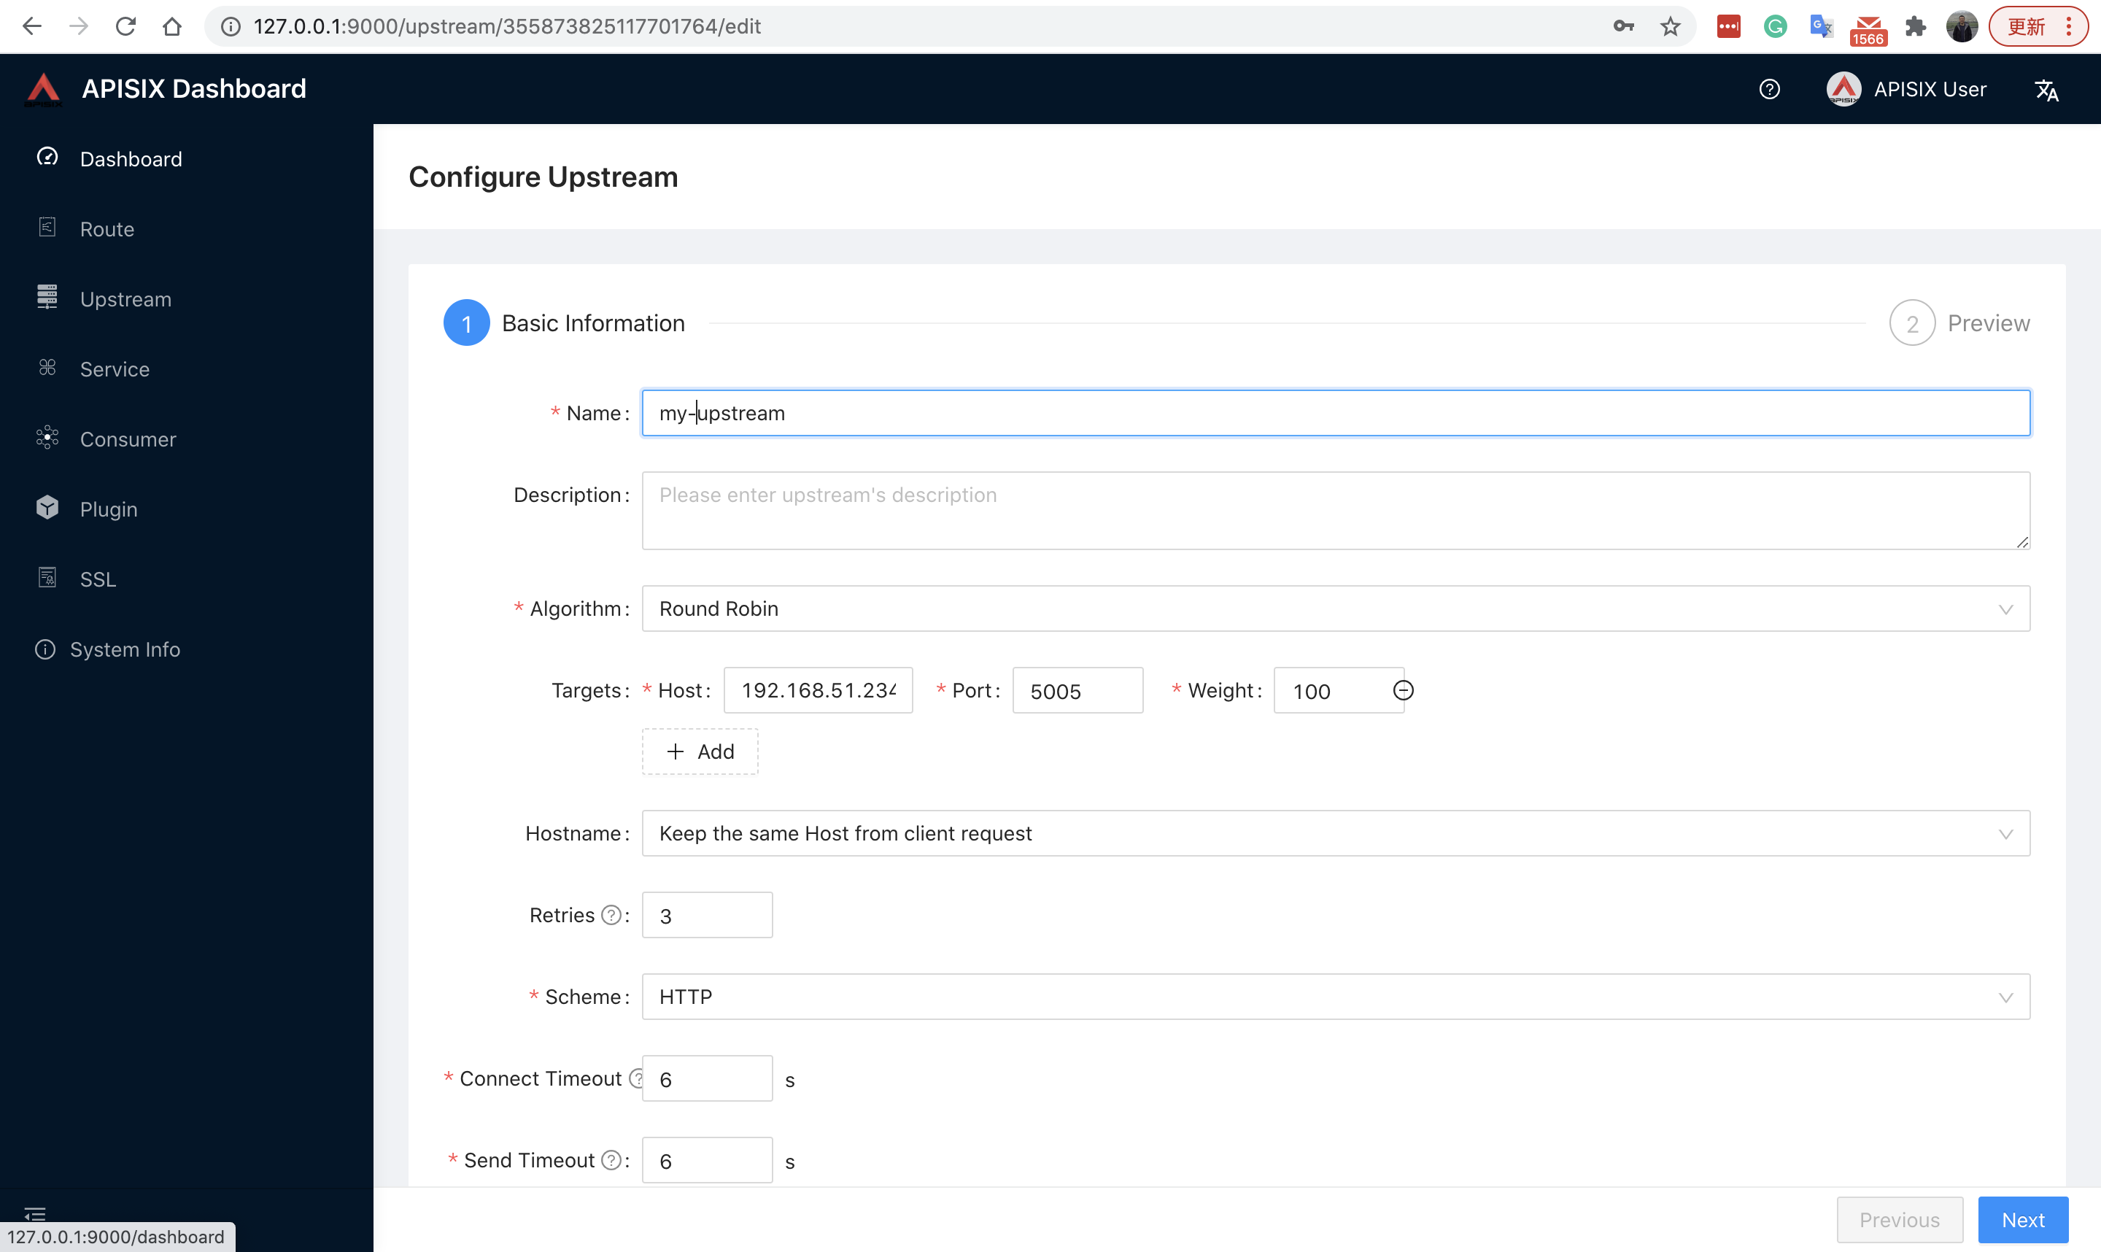The height and width of the screenshot is (1252, 2101).
Task: Click the Route navigation icon
Action: click(46, 227)
